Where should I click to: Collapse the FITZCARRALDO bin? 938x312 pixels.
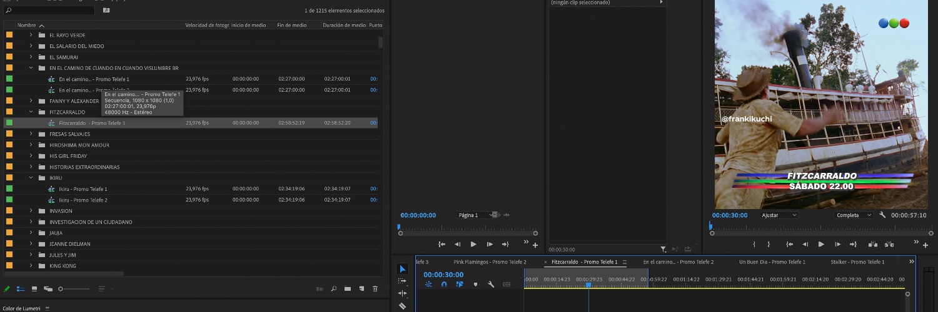point(31,112)
